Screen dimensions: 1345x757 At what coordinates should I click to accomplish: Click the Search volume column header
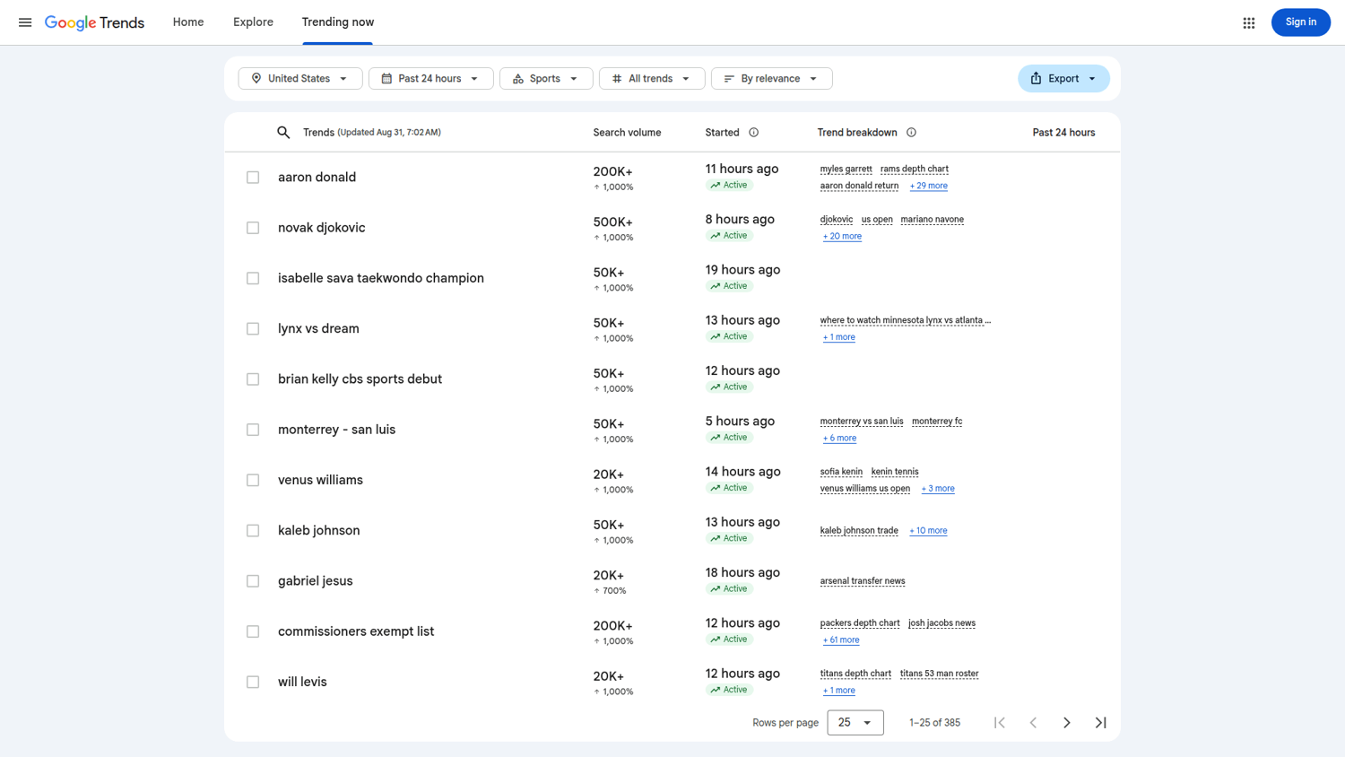point(627,133)
